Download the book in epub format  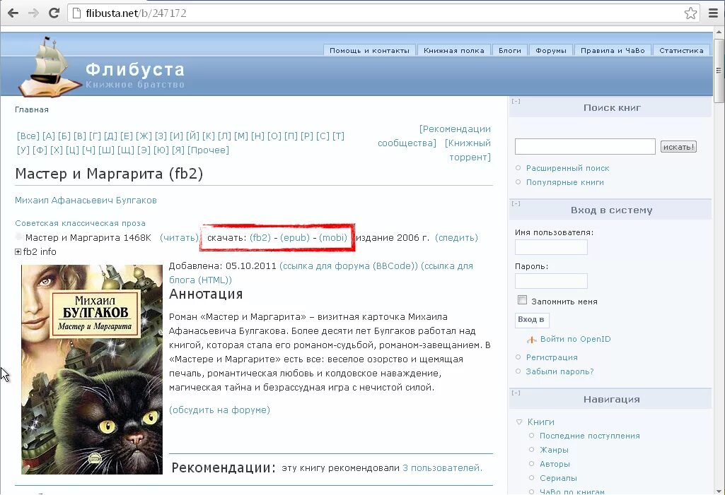[295, 237]
